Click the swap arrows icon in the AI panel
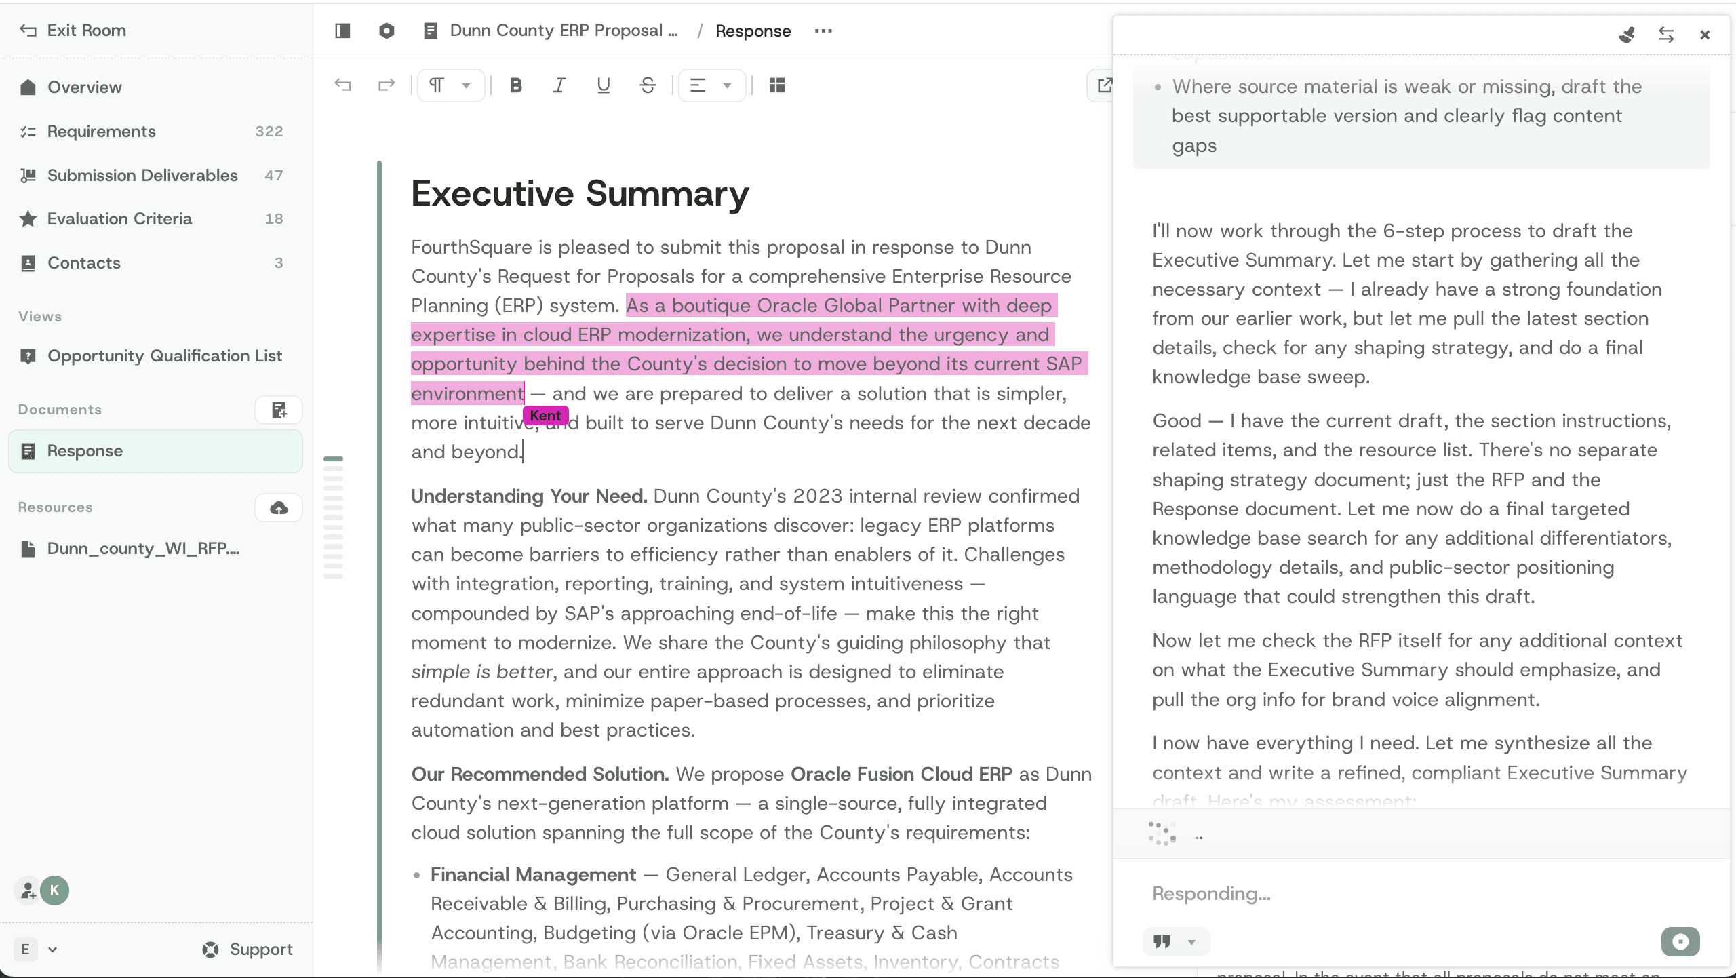Image resolution: width=1736 pixels, height=978 pixels. [1666, 34]
